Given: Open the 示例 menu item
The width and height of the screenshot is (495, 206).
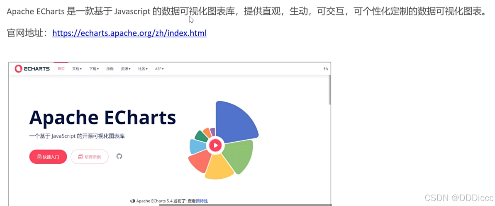Looking at the screenshot, I should point(110,69).
